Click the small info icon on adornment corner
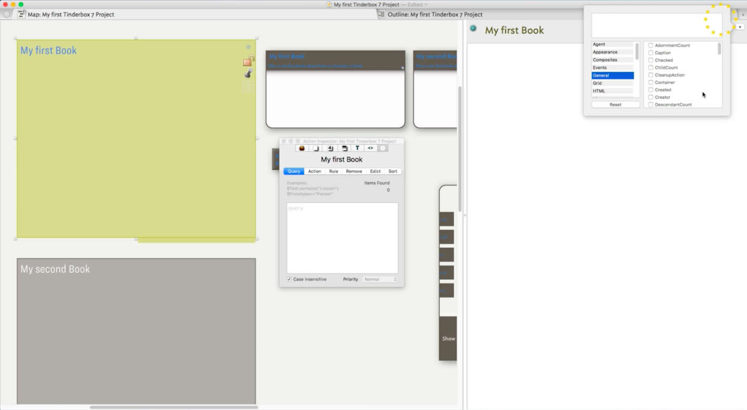Image resolution: width=747 pixels, height=410 pixels. pyautogui.click(x=249, y=47)
